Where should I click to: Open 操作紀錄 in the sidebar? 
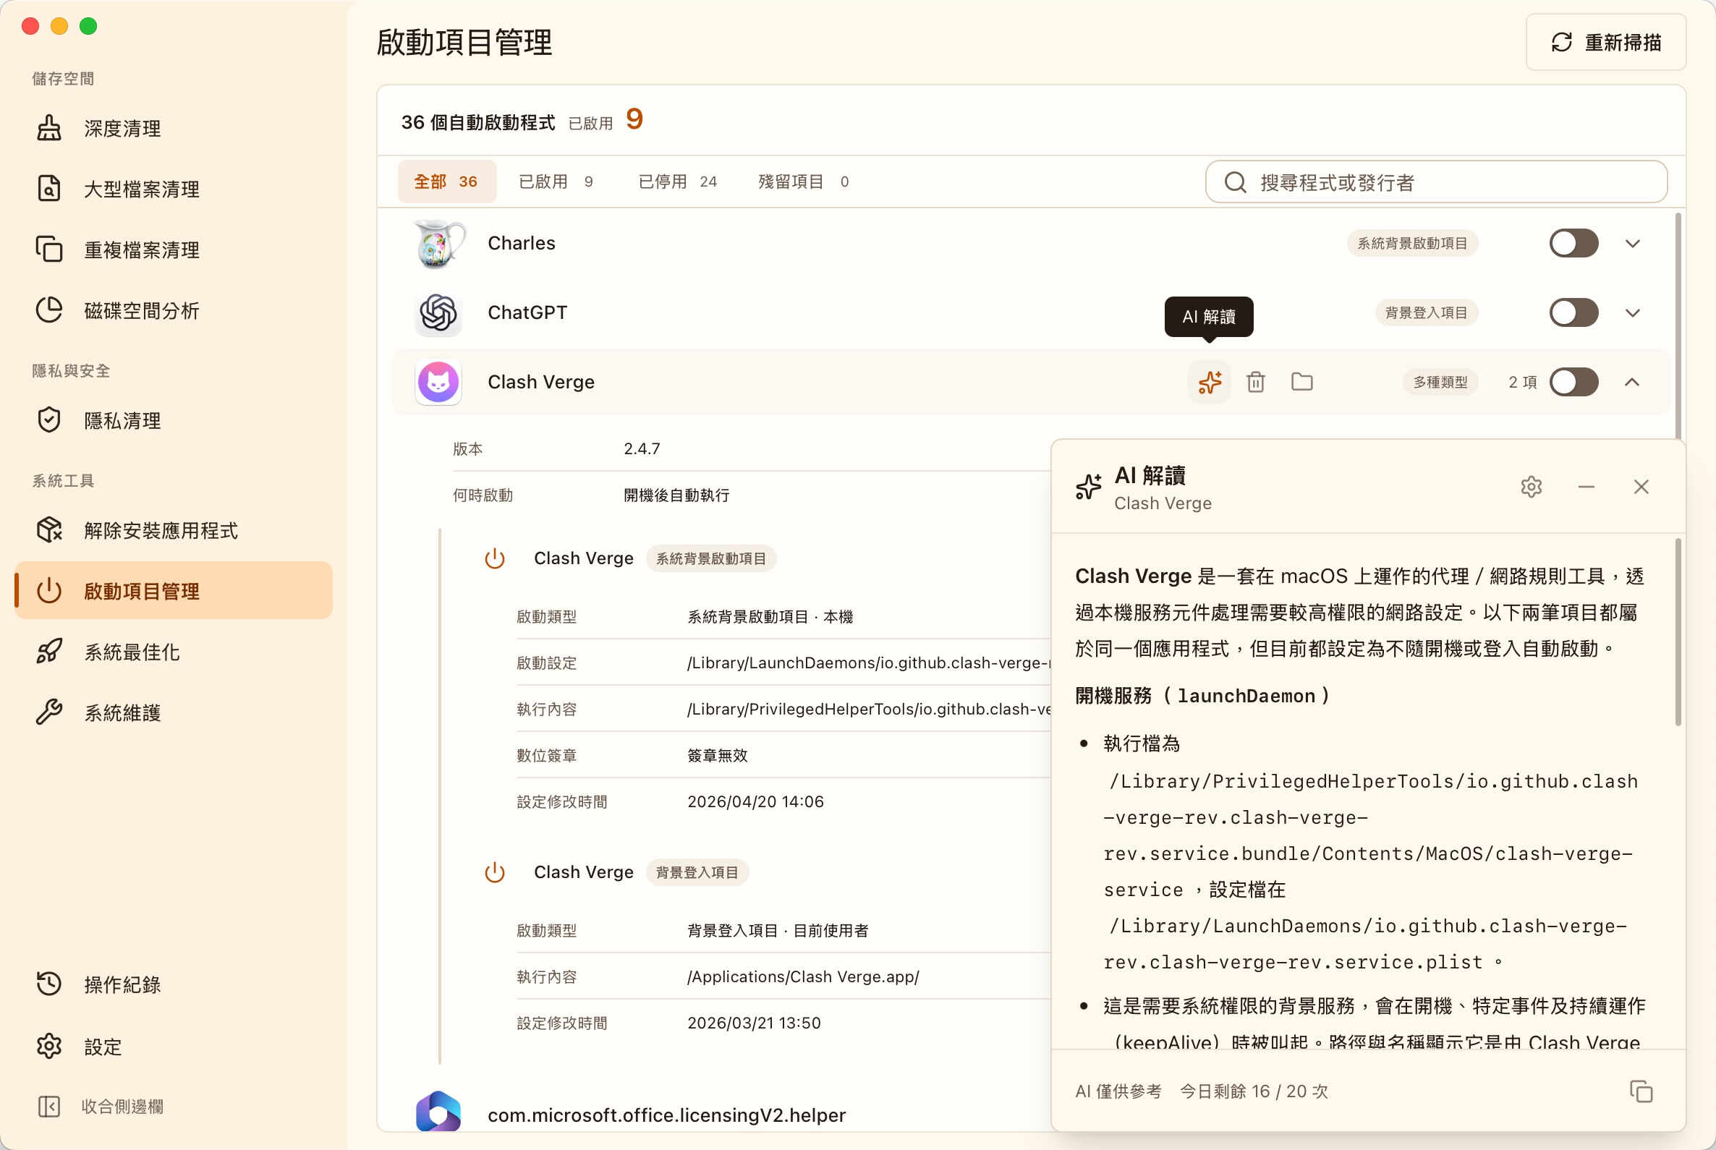[173, 985]
